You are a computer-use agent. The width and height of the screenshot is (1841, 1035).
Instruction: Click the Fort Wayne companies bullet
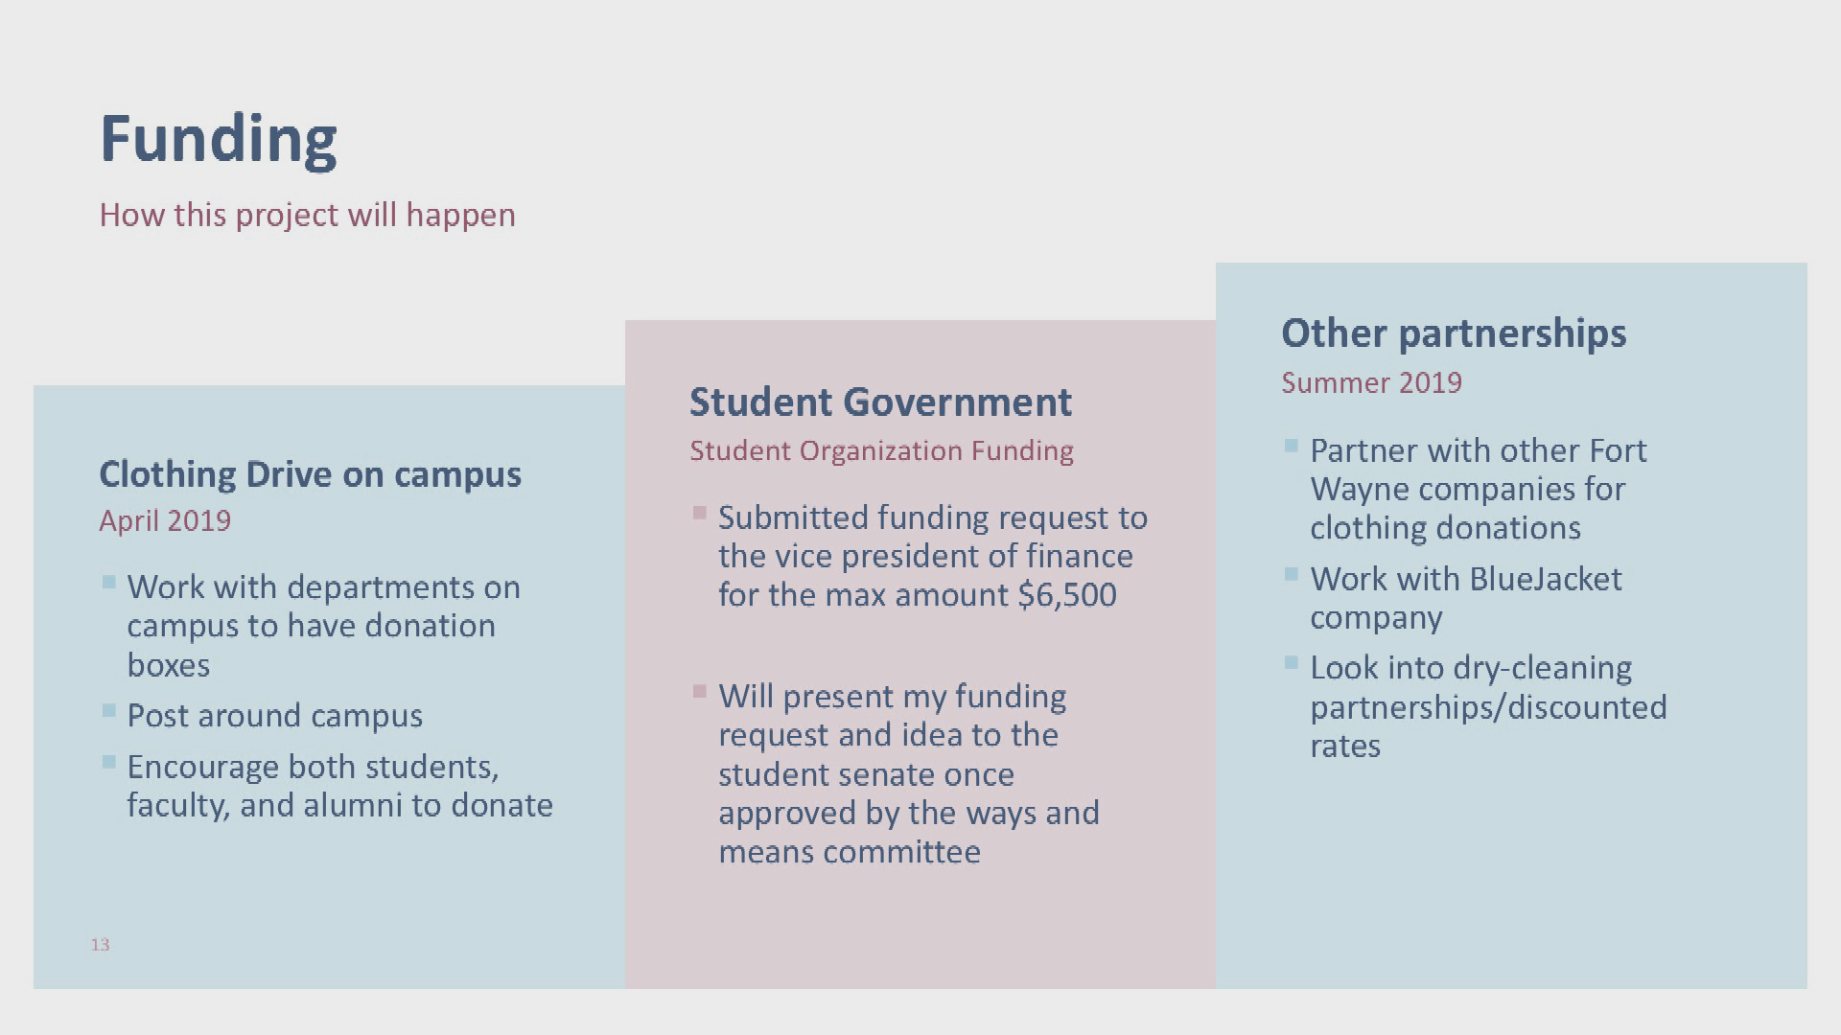point(1479,489)
